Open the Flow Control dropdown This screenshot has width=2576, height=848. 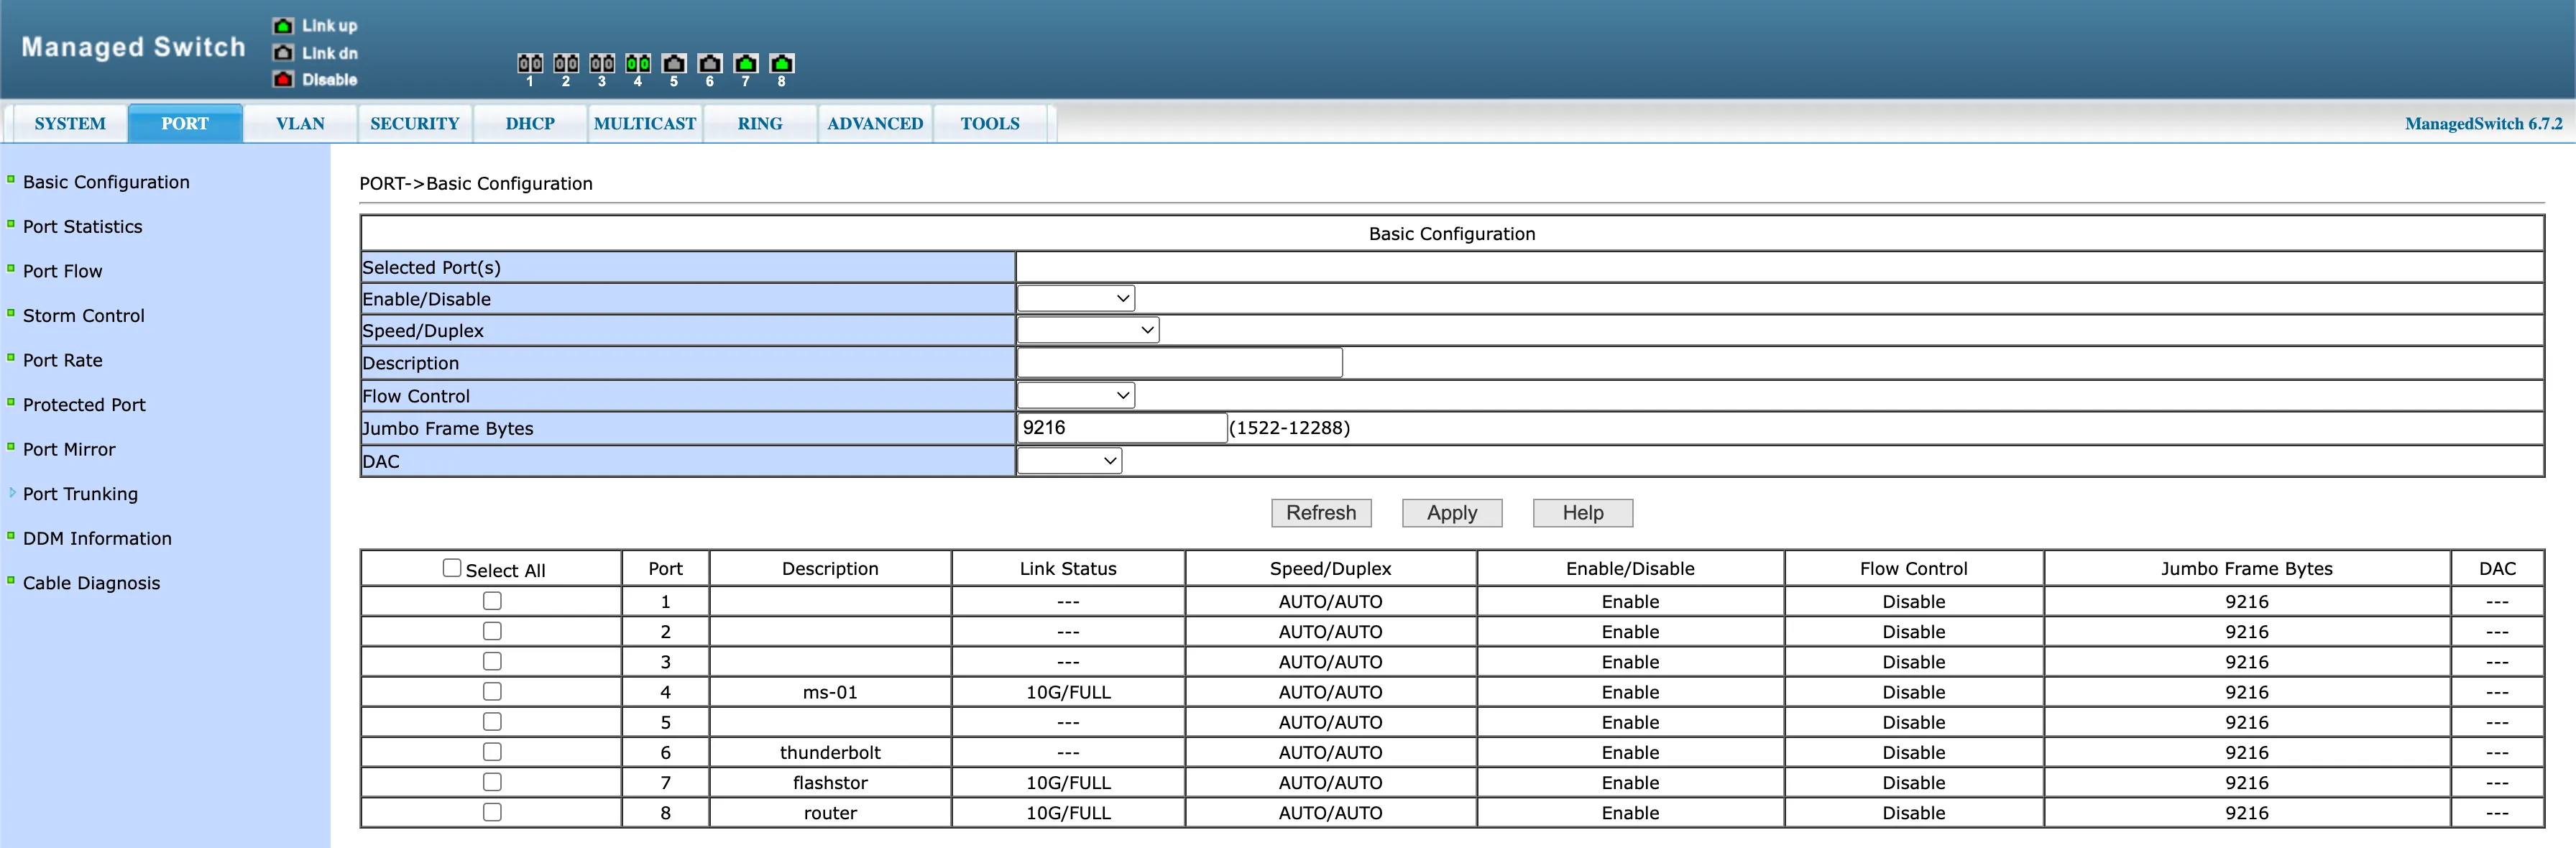[1076, 395]
